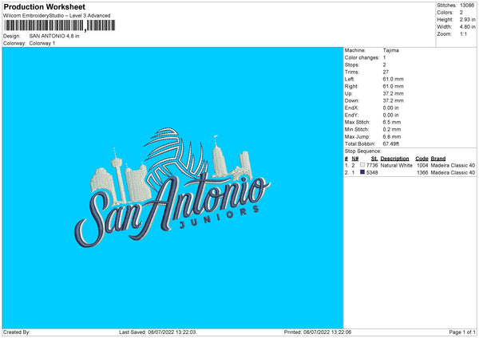Click the St. column header

pyautogui.click(x=374, y=159)
